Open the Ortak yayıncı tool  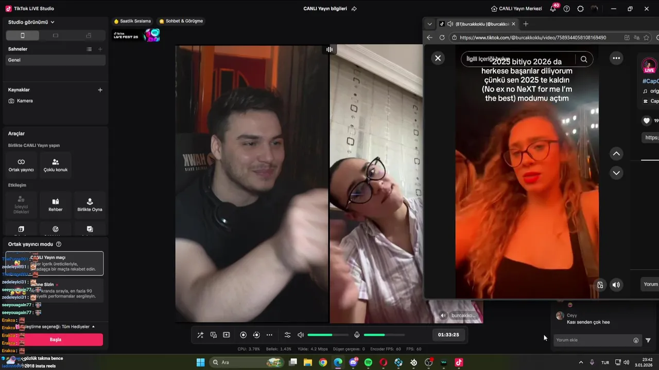point(21,165)
